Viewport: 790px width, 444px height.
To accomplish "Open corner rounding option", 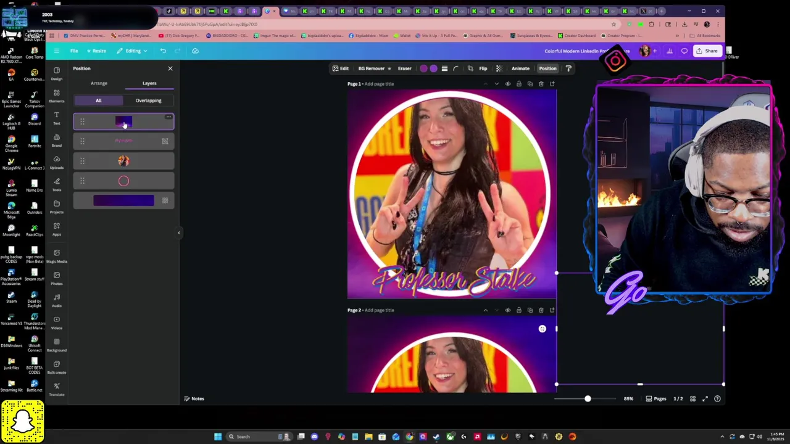I will 456,68.
